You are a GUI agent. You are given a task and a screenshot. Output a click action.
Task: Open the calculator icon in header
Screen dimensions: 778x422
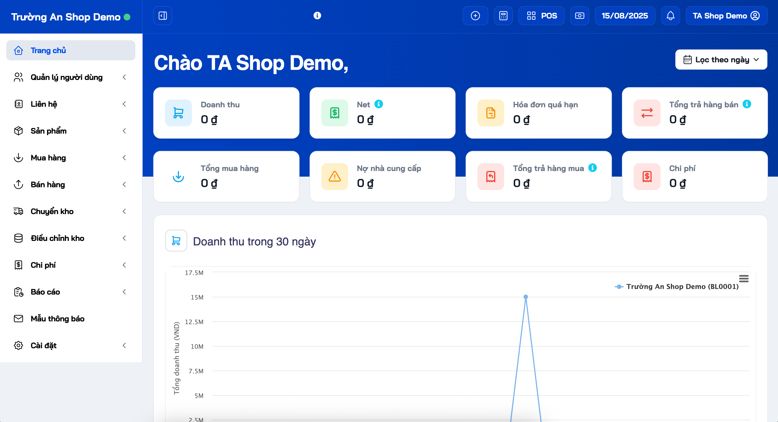pyautogui.click(x=503, y=16)
